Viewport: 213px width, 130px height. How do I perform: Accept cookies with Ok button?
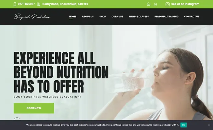tap(183, 125)
